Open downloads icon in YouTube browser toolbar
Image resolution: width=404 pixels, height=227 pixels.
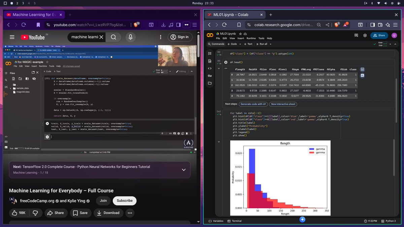pyautogui.click(x=163, y=25)
